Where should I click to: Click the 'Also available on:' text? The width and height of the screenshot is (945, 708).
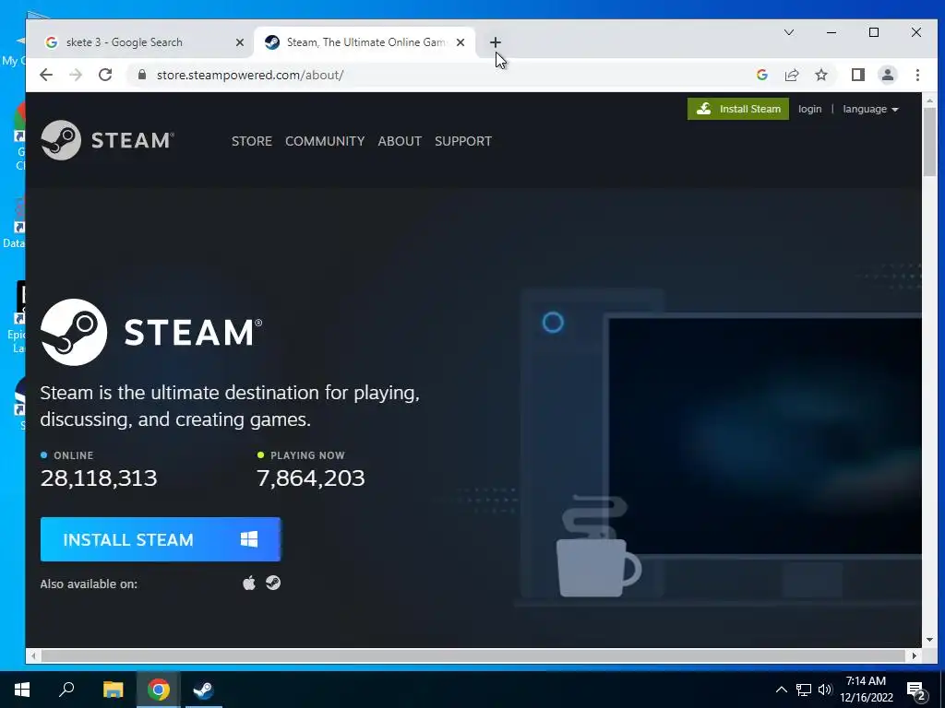click(x=89, y=584)
